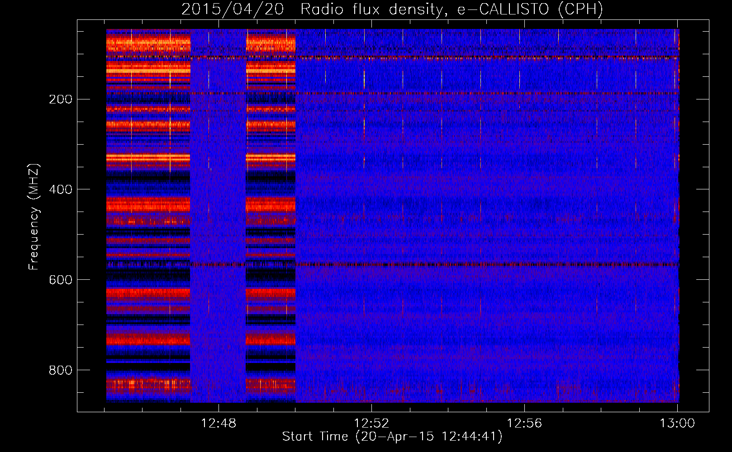Click the 12:48 time tick label
The height and width of the screenshot is (452, 732).
pyautogui.click(x=219, y=424)
